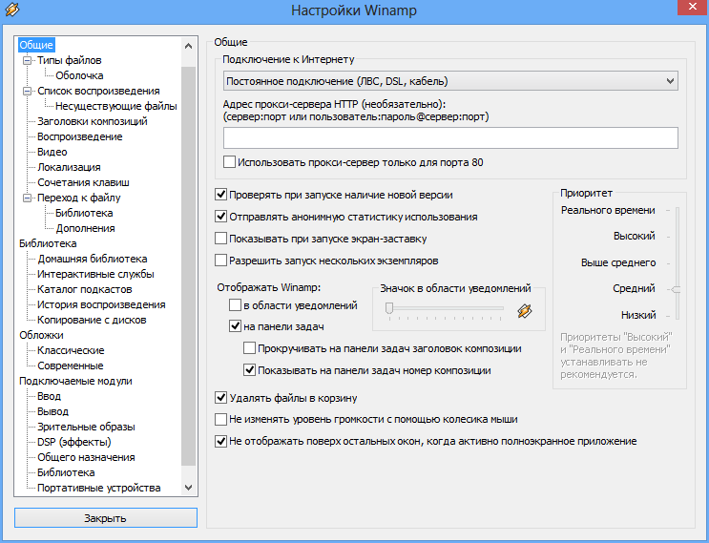Viewport: 709px width, 543px height.
Task: Open 'Дополнения' settings page
Action: coord(85,228)
